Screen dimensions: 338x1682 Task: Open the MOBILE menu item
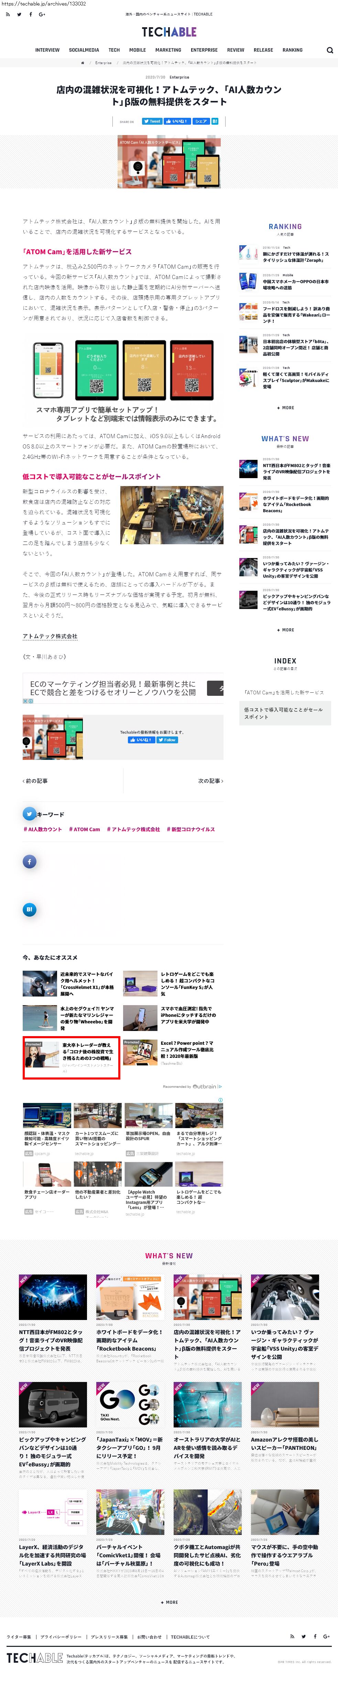[138, 50]
